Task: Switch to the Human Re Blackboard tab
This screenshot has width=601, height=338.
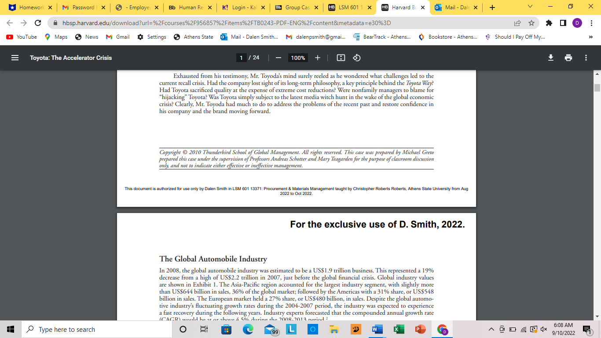Action: click(190, 7)
